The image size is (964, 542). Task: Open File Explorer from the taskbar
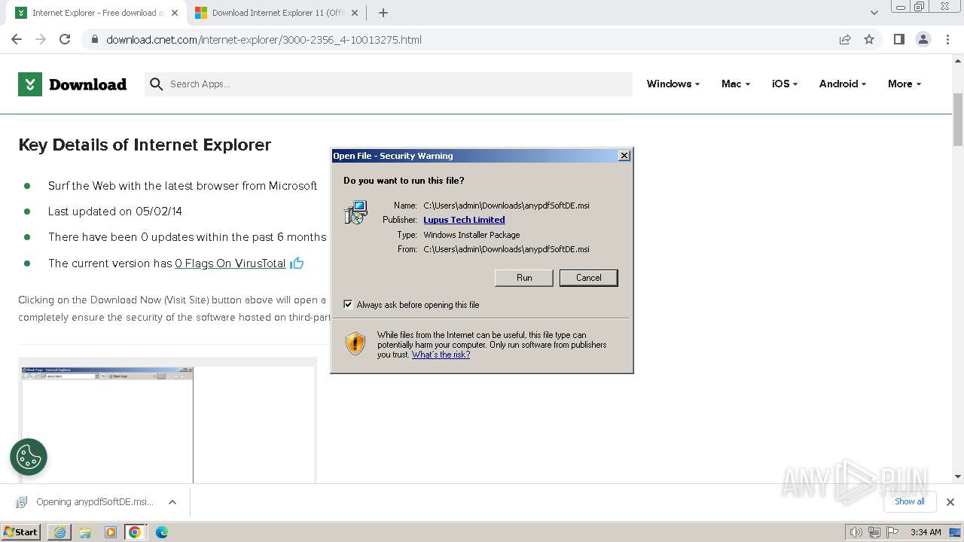click(x=85, y=532)
